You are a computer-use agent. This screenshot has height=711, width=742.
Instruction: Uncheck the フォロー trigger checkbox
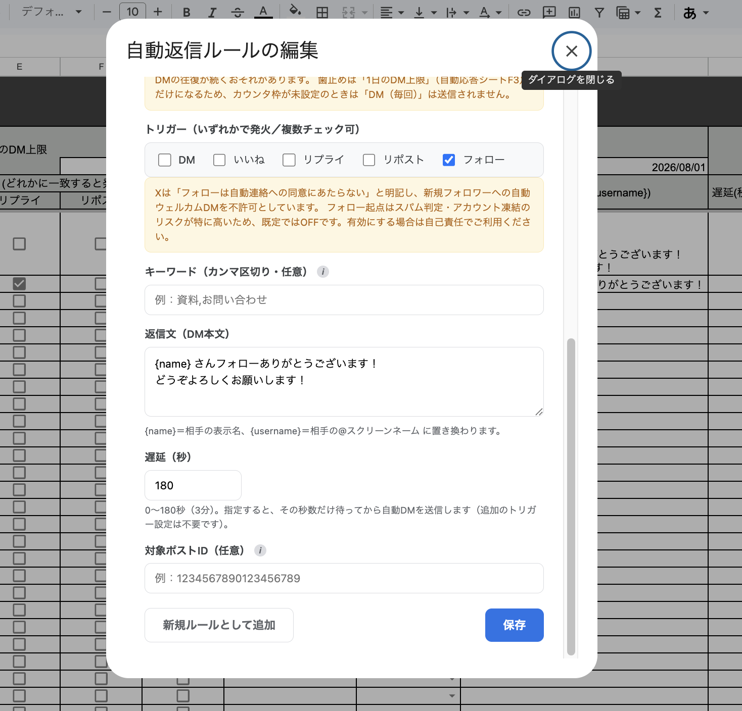click(x=449, y=160)
